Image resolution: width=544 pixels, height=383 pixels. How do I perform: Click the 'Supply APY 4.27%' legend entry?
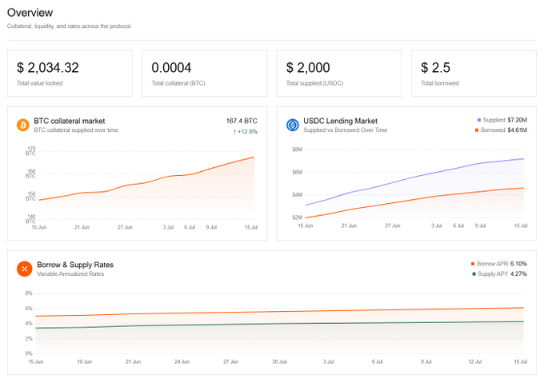click(x=499, y=273)
